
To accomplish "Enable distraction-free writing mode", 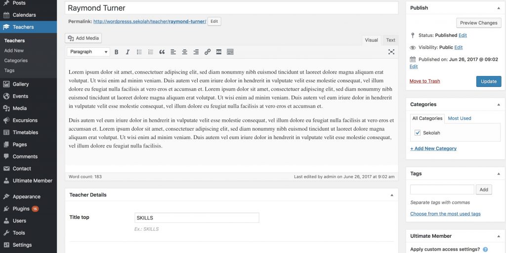I will [391, 52].
